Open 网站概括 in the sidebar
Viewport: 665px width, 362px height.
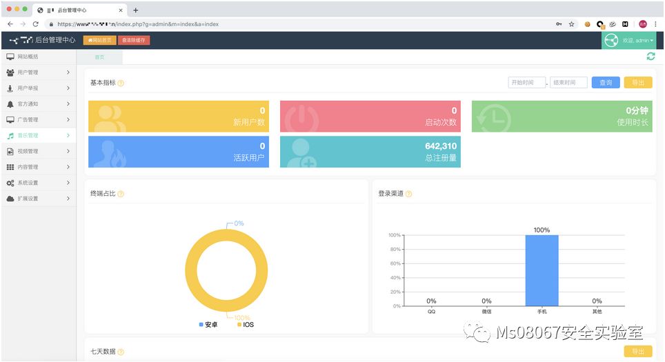point(39,57)
